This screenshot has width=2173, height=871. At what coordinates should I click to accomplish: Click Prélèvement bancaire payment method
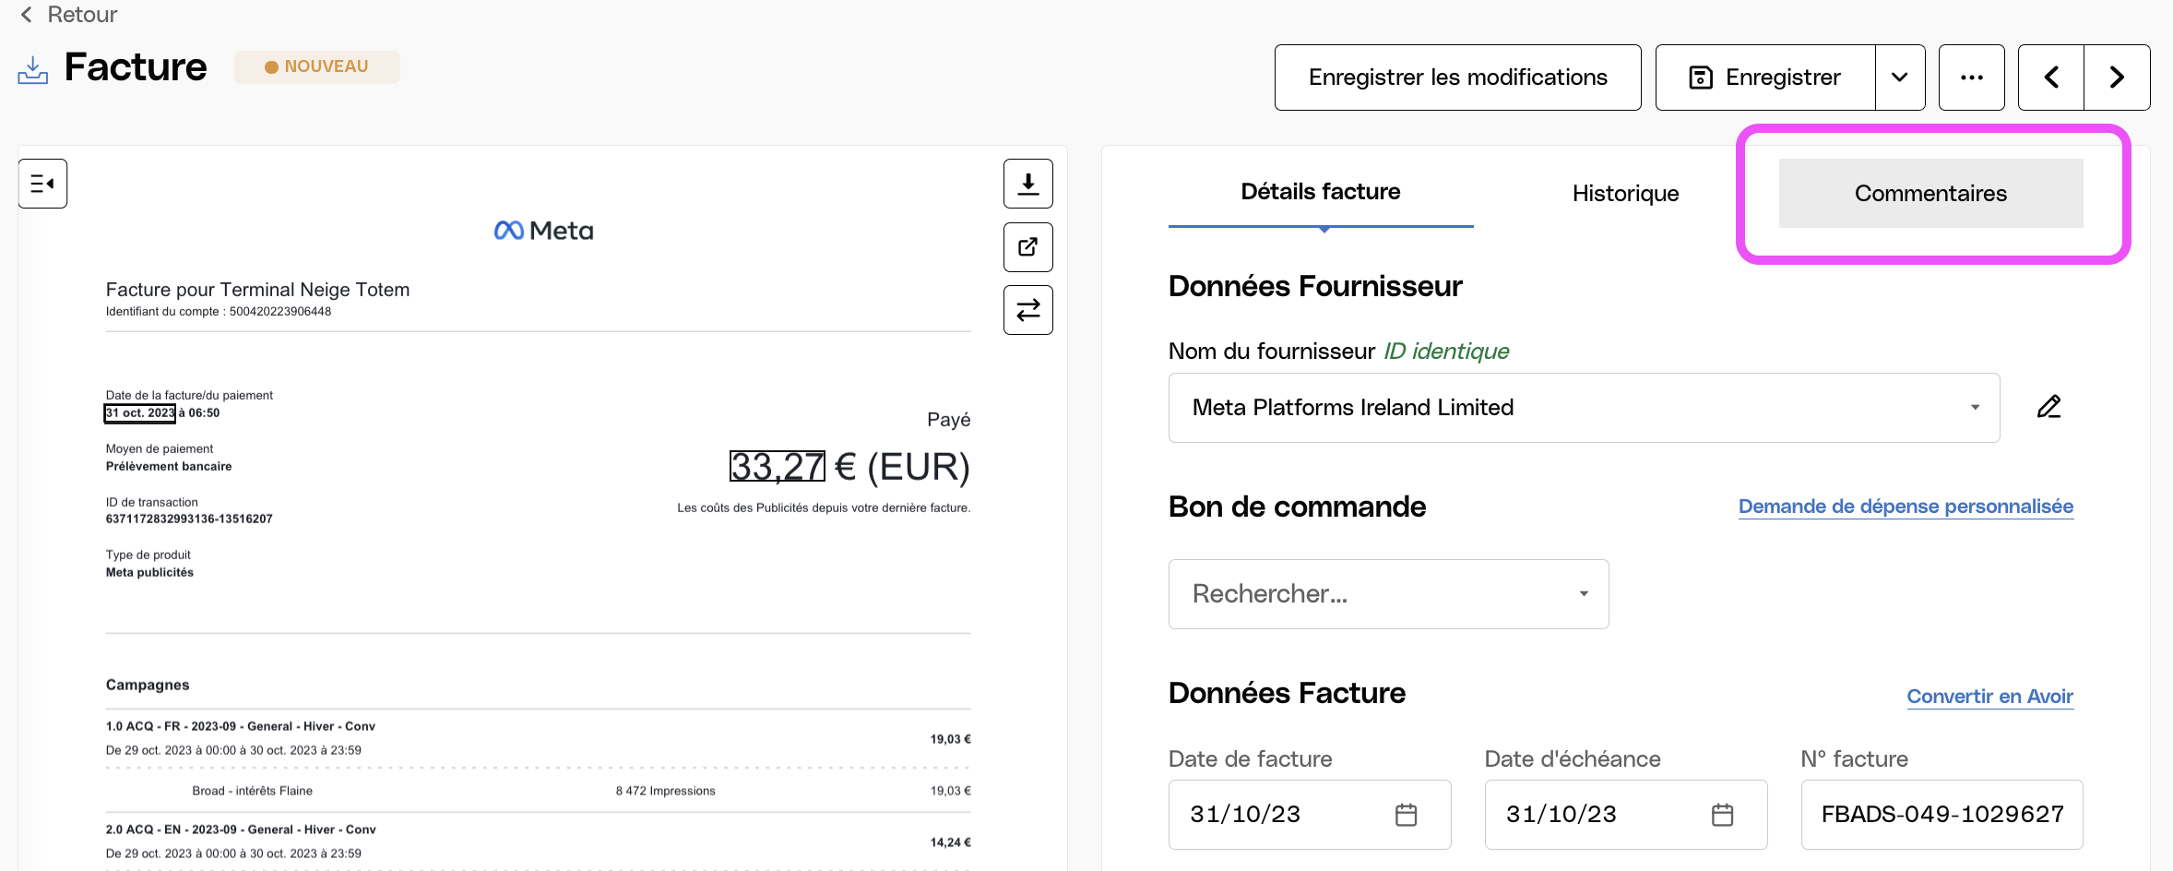(169, 467)
